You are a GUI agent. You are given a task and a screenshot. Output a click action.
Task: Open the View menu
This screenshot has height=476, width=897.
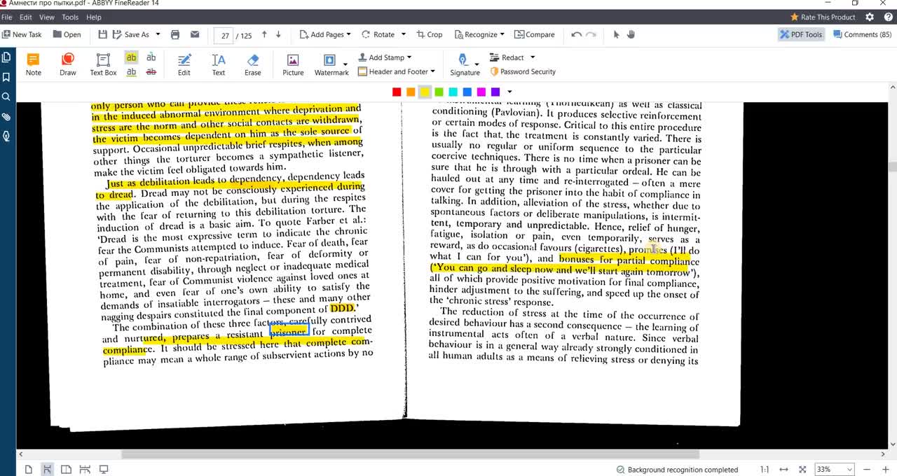[x=47, y=17]
